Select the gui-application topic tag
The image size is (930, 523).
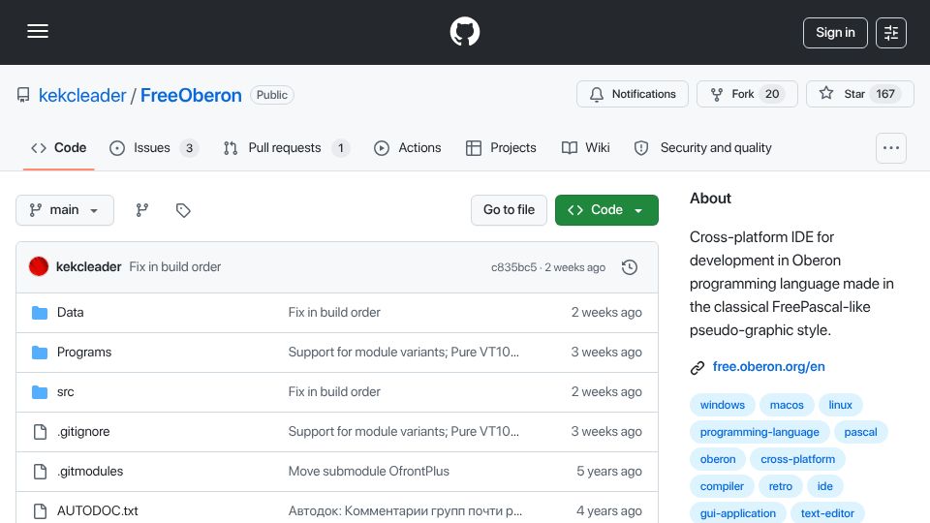[737, 513]
